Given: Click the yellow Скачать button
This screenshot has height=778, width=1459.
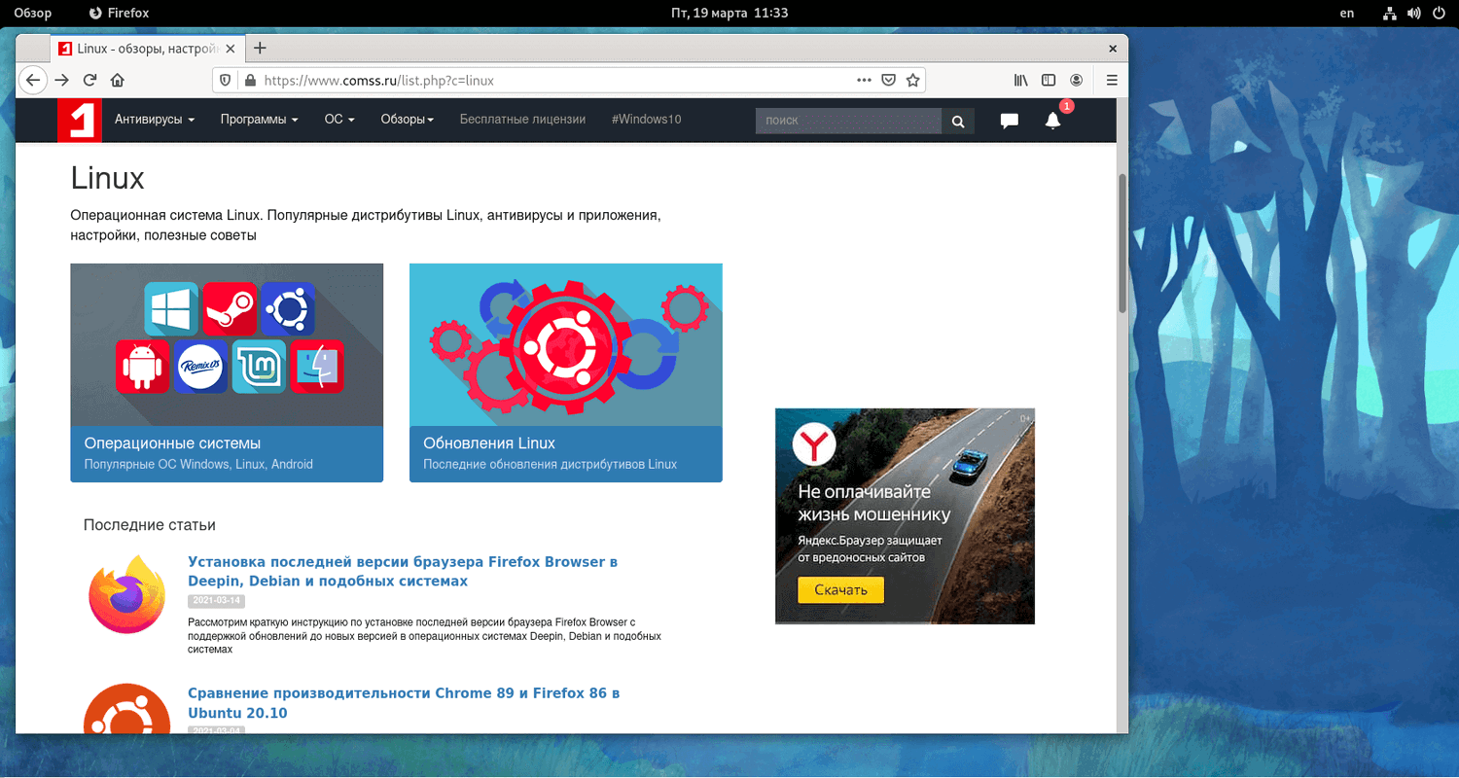Looking at the screenshot, I should coord(840,589).
